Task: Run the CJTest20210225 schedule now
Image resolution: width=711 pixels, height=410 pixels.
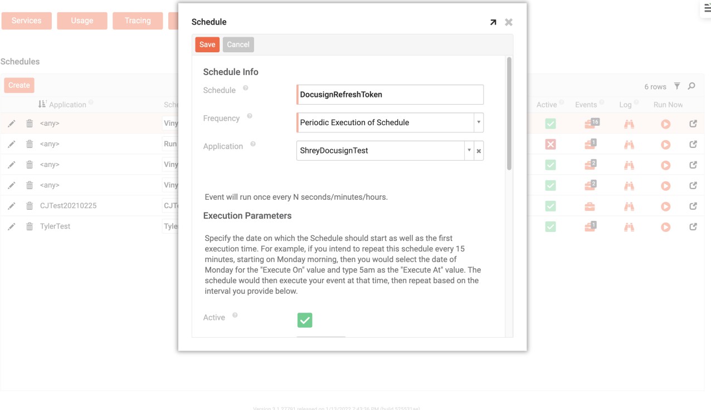Action: click(665, 206)
